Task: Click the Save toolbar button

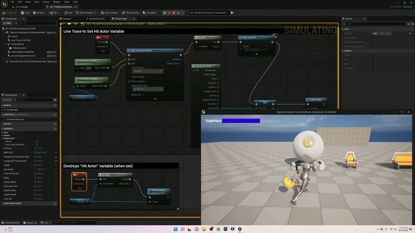Action: [25, 13]
